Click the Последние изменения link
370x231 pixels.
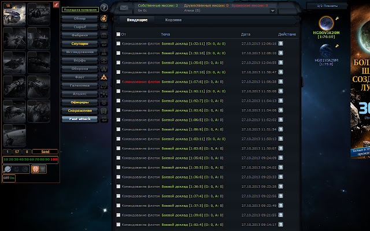(80, 10)
